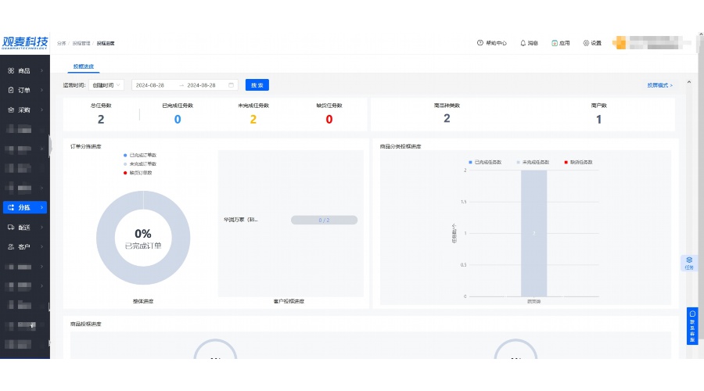Open 消息 notifications bell icon
Screen dimensions: 704x391
pyautogui.click(x=523, y=43)
